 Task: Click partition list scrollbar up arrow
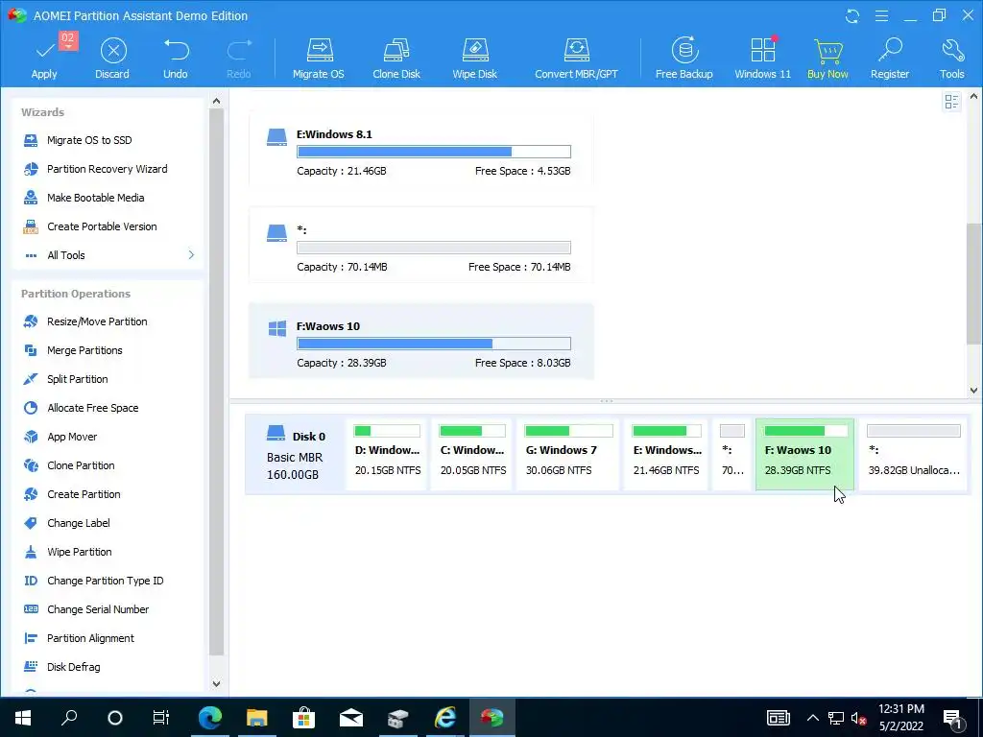[x=973, y=97]
